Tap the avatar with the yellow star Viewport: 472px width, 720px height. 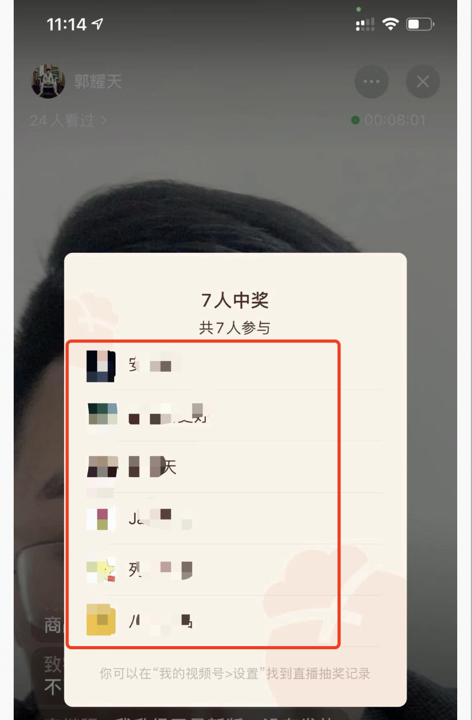click(101, 571)
